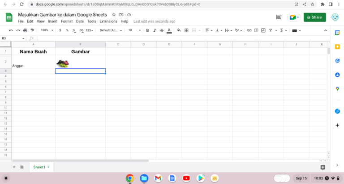
Task: Open the font size dropdown
Action: (134, 30)
